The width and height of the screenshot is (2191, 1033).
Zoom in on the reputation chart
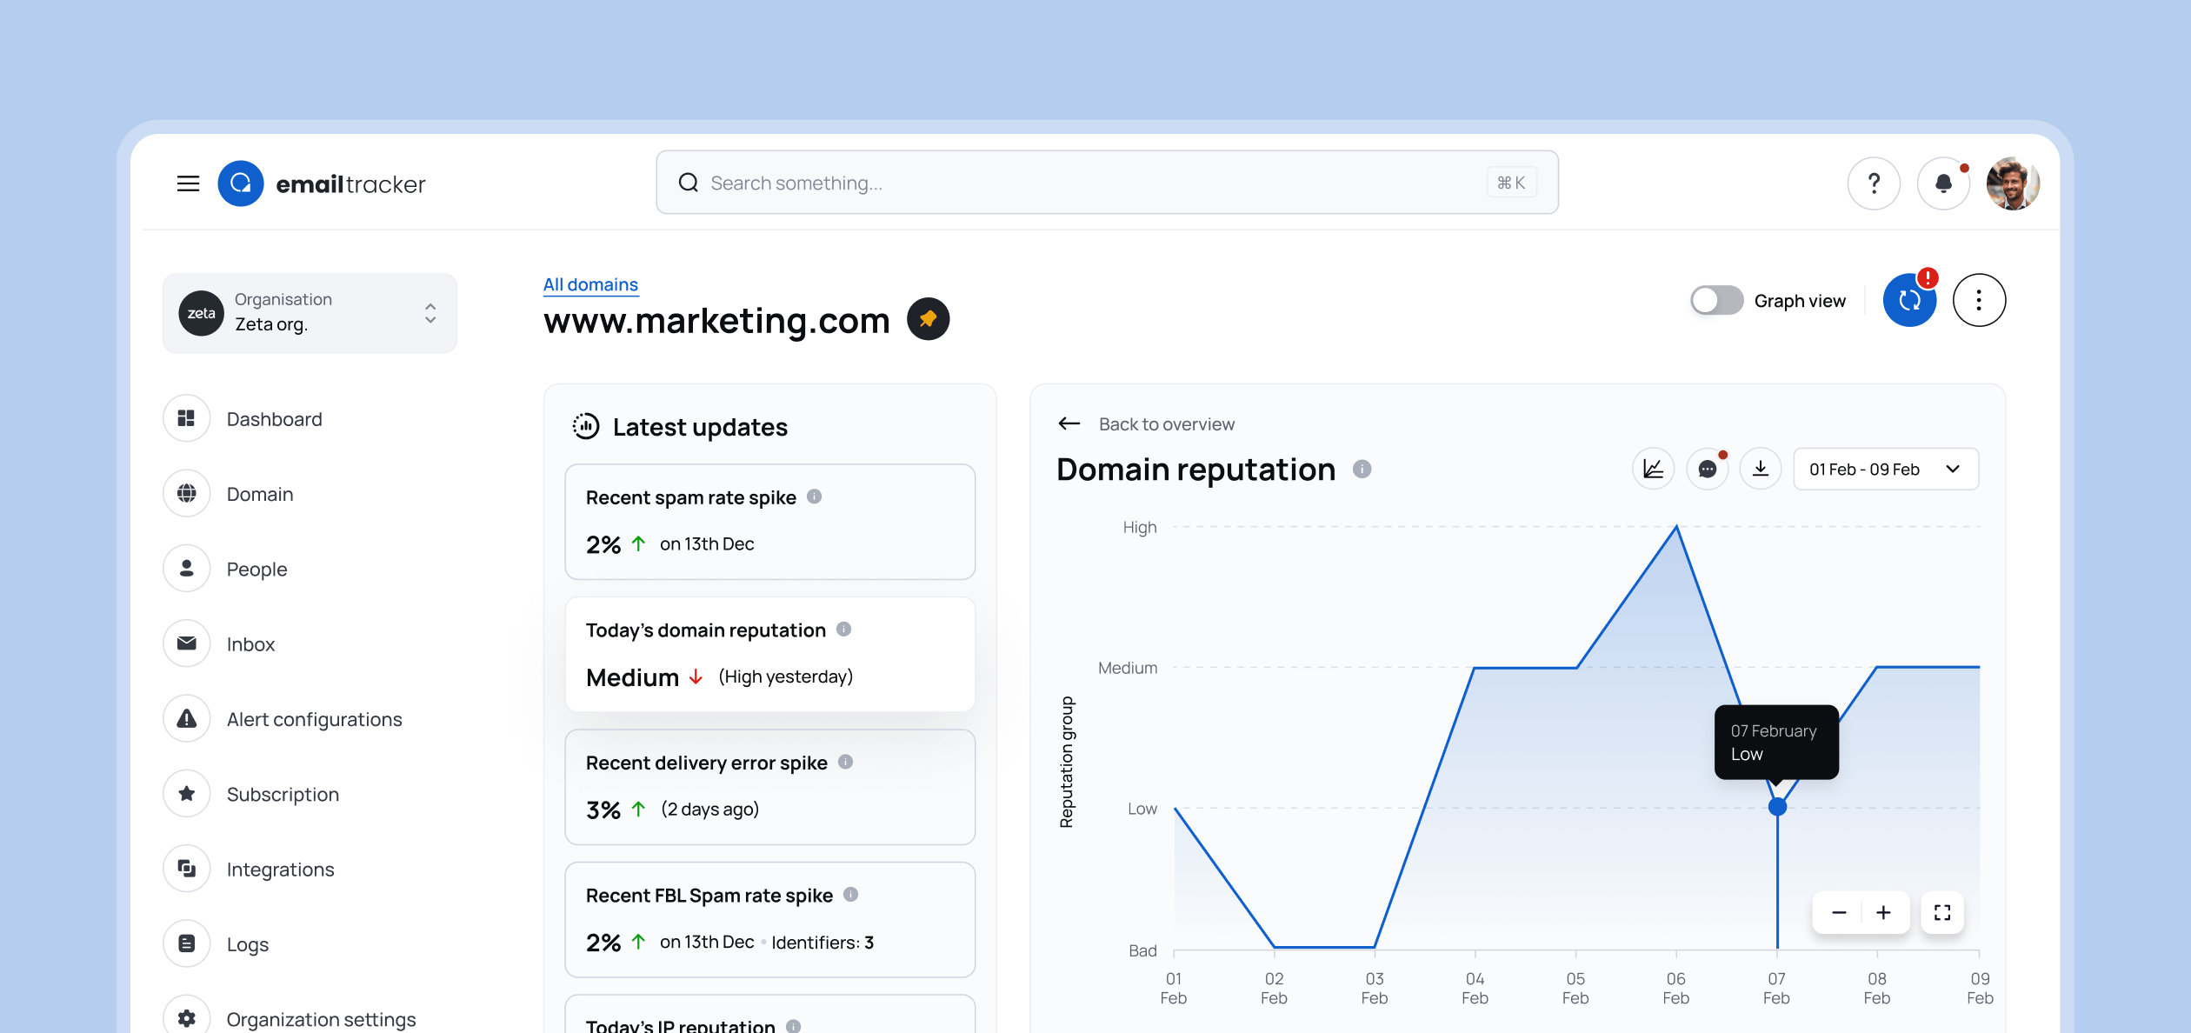[x=1883, y=912]
